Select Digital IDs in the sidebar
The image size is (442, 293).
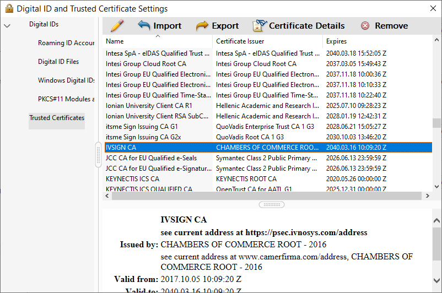click(x=44, y=24)
